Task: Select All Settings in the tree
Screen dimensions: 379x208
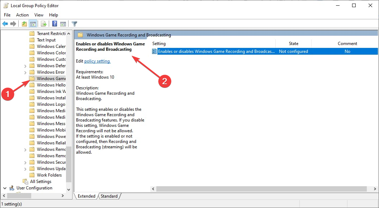Action: 41,182
